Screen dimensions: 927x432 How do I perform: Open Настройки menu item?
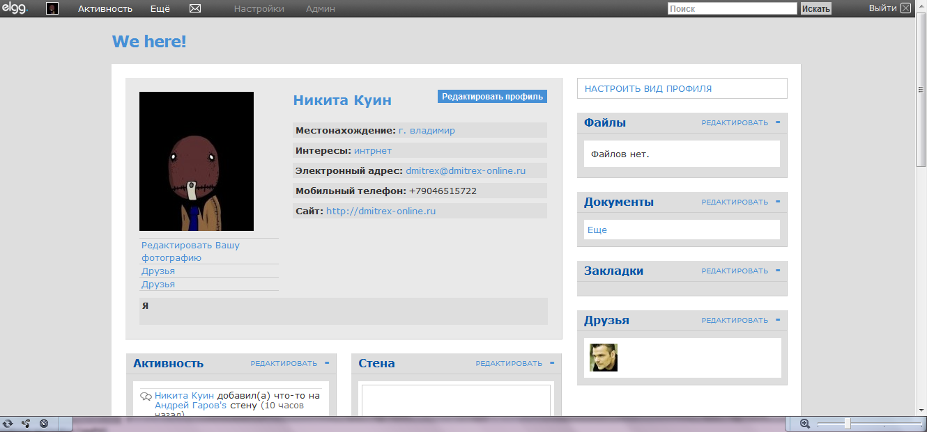259,9
